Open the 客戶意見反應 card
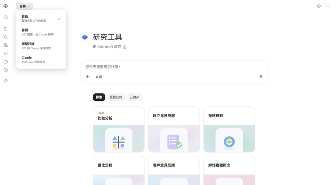This screenshot has height=185, width=336. point(174,171)
